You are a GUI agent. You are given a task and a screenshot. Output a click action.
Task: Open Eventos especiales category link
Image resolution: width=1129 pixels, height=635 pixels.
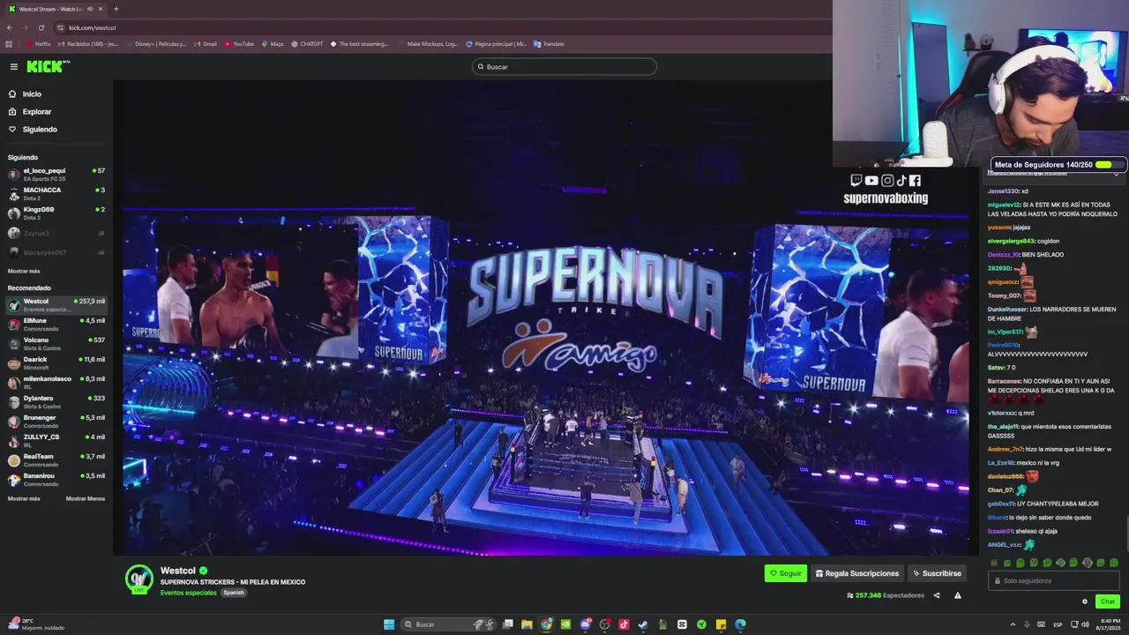[189, 593]
